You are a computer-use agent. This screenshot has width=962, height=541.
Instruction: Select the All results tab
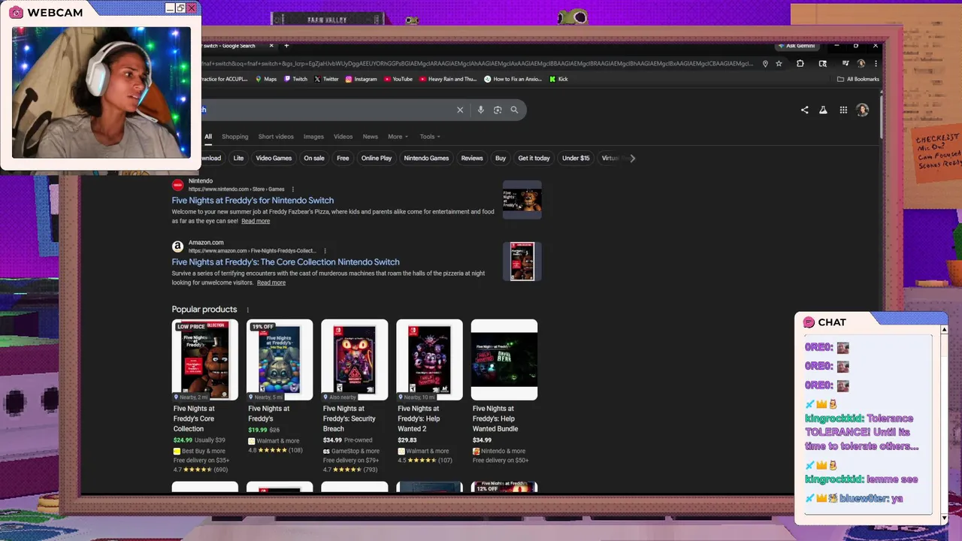click(x=208, y=137)
